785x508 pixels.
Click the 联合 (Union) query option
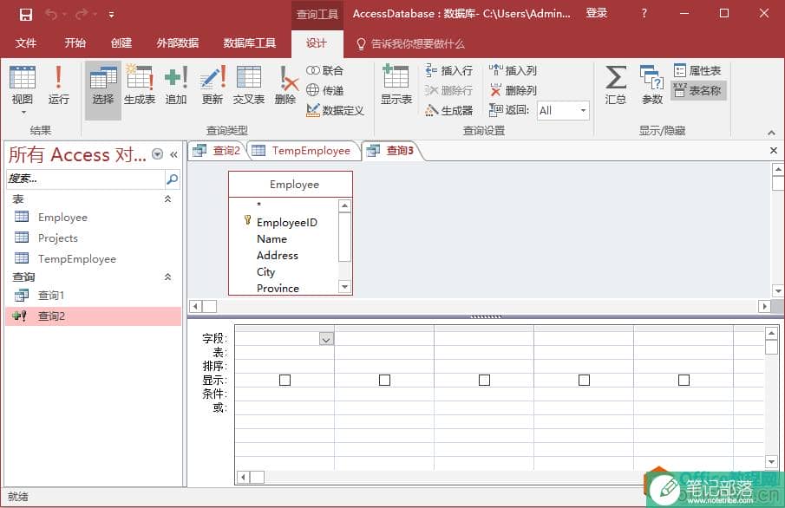point(325,70)
